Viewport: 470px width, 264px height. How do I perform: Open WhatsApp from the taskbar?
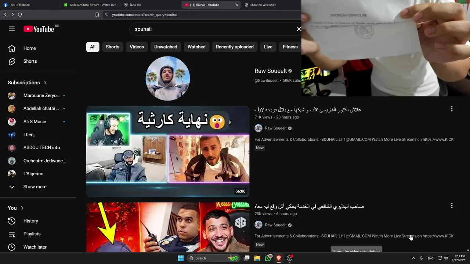tap(268, 258)
